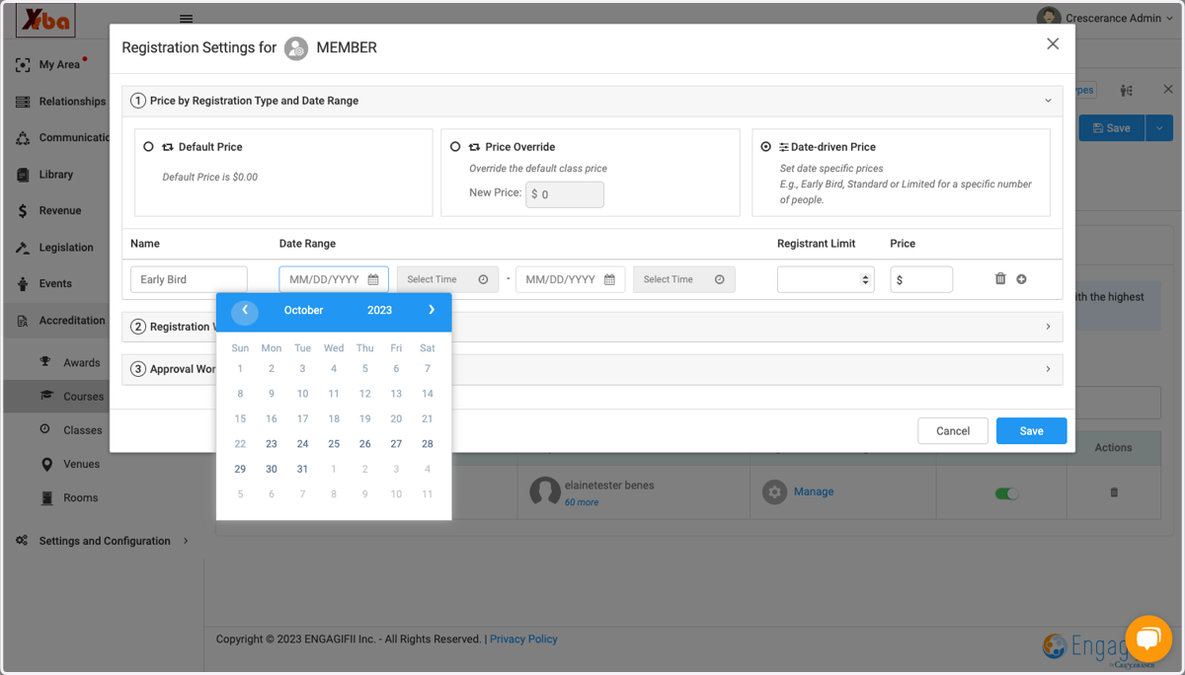
Task: Open the Privacy Policy link
Action: 523,638
